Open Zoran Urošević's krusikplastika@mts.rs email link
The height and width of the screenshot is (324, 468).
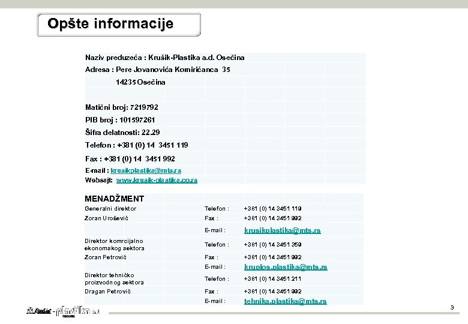pos(283,230)
